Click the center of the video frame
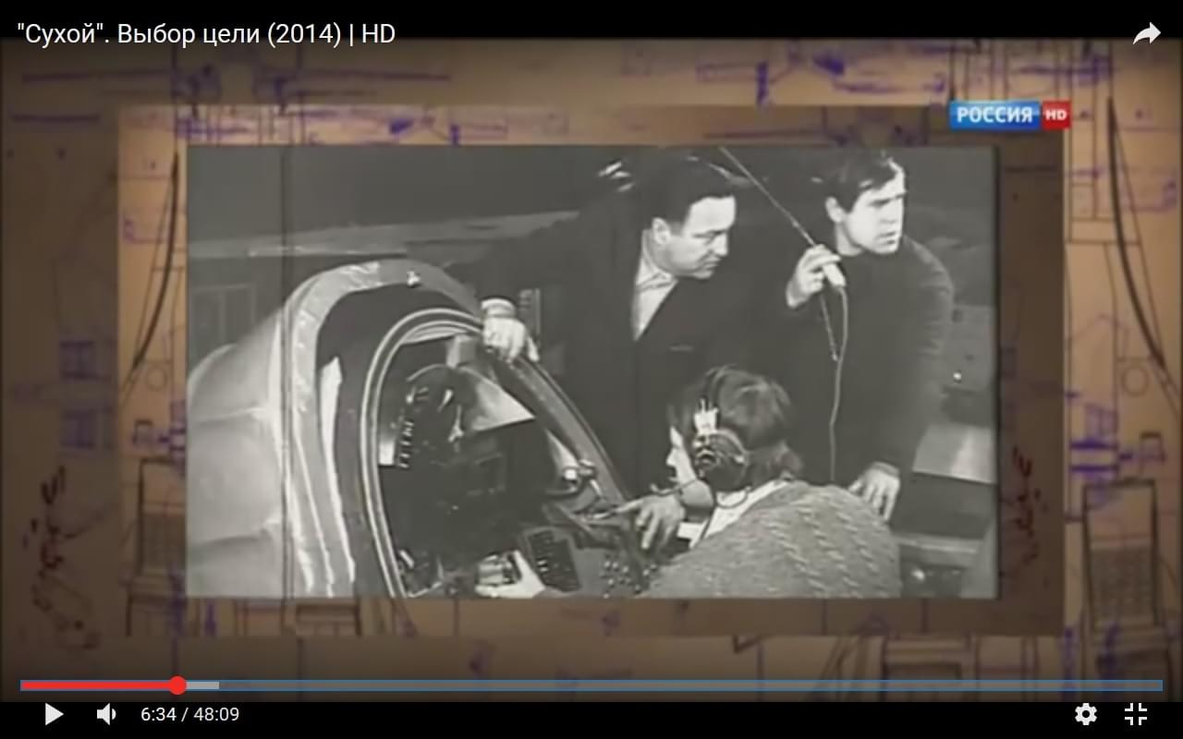 591,369
